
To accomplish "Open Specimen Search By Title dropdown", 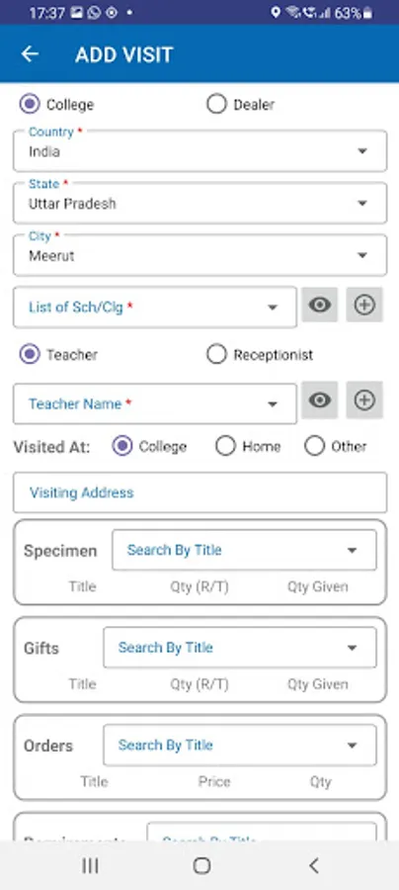I will (x=244, y=550).
